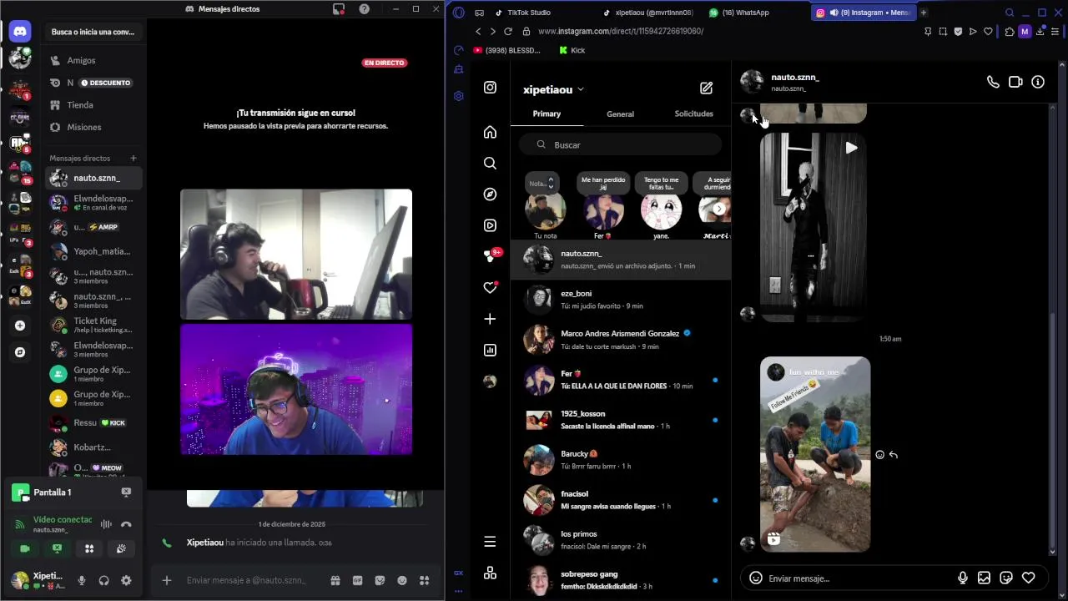Start a video call in the Instagram chat
This screenshot has height=601, width=1068.
click(1015, 82)
